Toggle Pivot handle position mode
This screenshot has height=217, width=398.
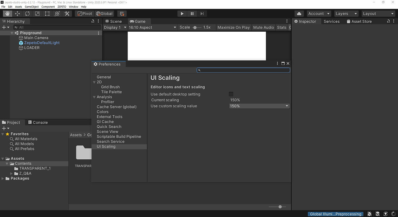click(x=84, y=13)
